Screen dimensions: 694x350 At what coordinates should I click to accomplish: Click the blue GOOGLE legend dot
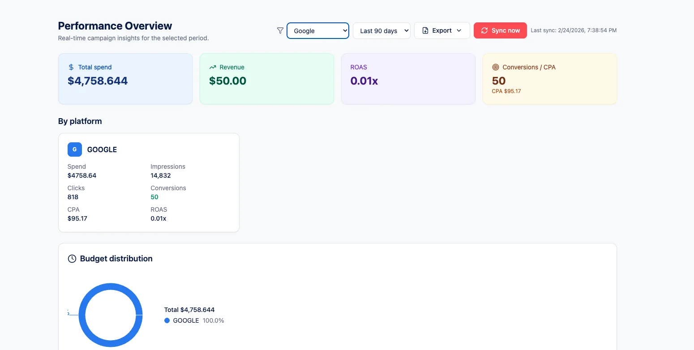(x=167, y=320)
